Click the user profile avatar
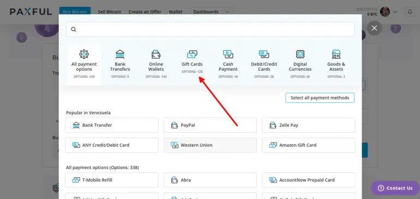The height and width of the screenshot is (199, 420). coord(385,12)
